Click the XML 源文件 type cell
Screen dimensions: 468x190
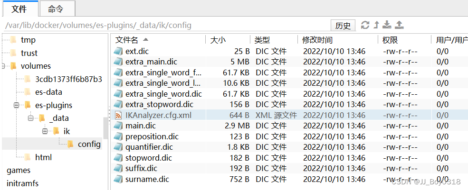276,115
